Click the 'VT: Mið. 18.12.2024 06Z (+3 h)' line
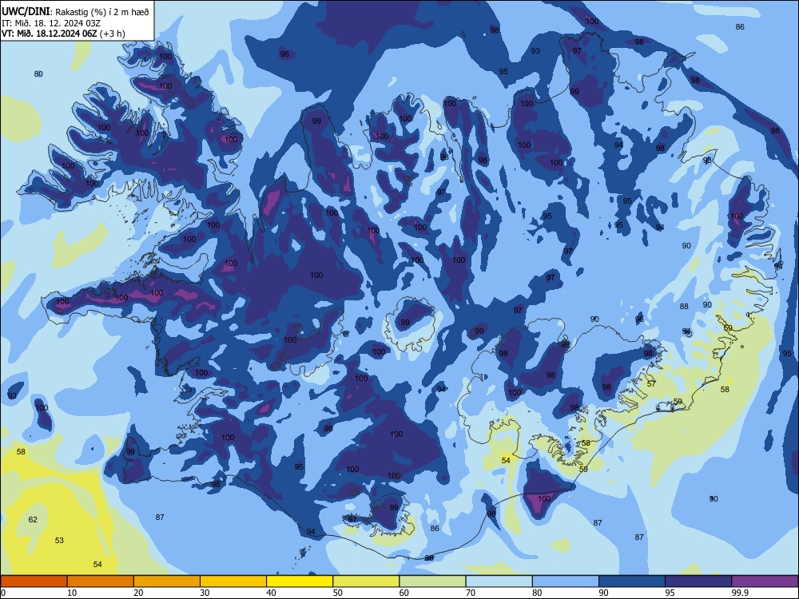The height and width of the screenshot is (599, 799). [x=63, y=34]
